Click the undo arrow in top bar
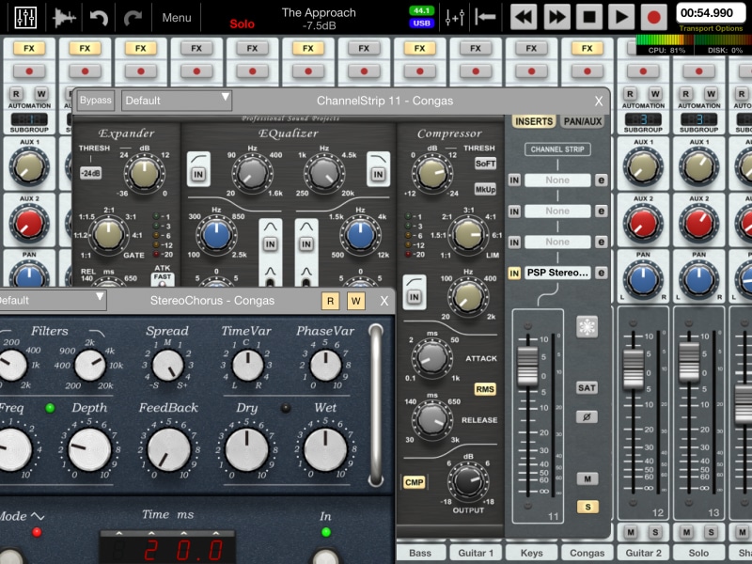 click(100, 17)
